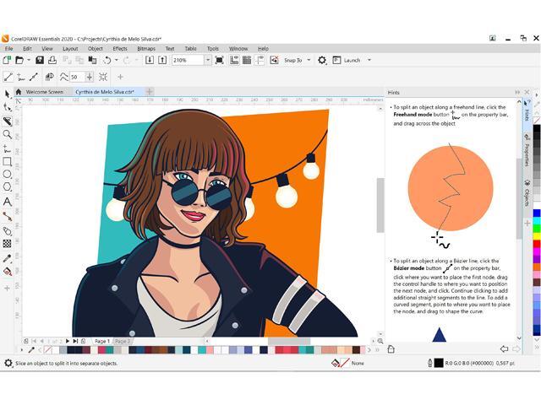Select the Polygon tool
Viewport: 541px width, 405px height.
coord(7,187)
